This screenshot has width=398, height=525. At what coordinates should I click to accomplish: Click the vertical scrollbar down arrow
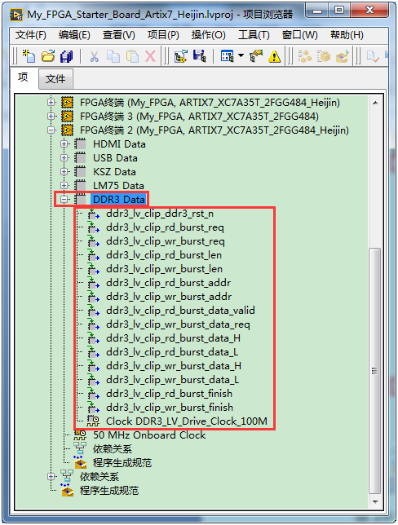[375, 501]
